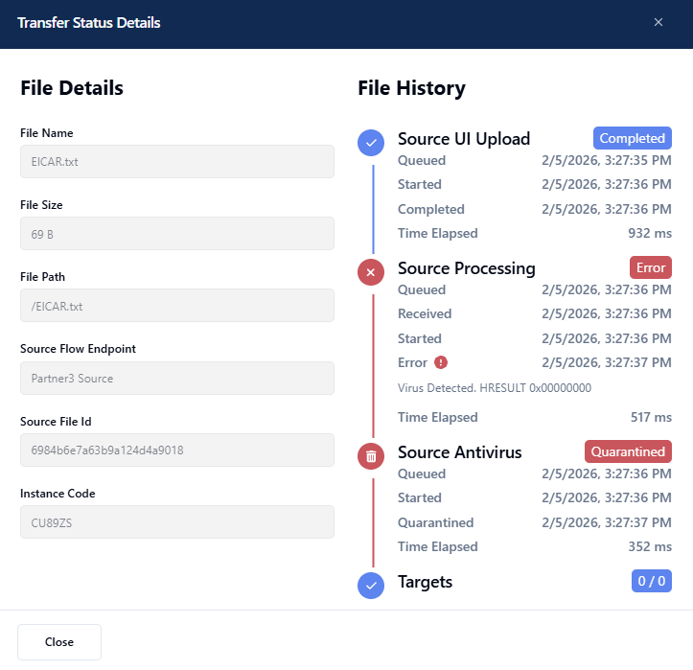Select the File Name field EICAR.txt
Screen dimensions: 693x670
(176, 162)
